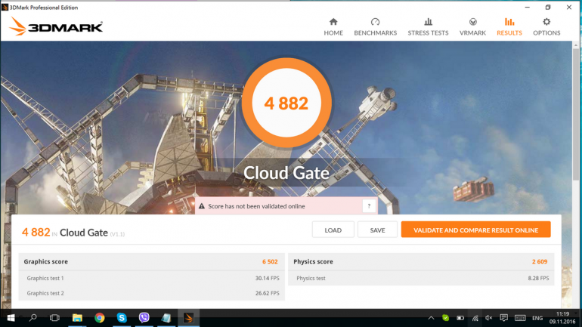Click the battery tray icon

click(460, 318)
